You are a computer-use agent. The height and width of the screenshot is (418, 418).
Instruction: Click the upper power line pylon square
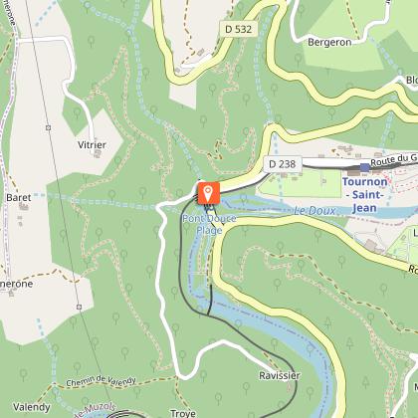pyautogui.click(x=49, y=127)
